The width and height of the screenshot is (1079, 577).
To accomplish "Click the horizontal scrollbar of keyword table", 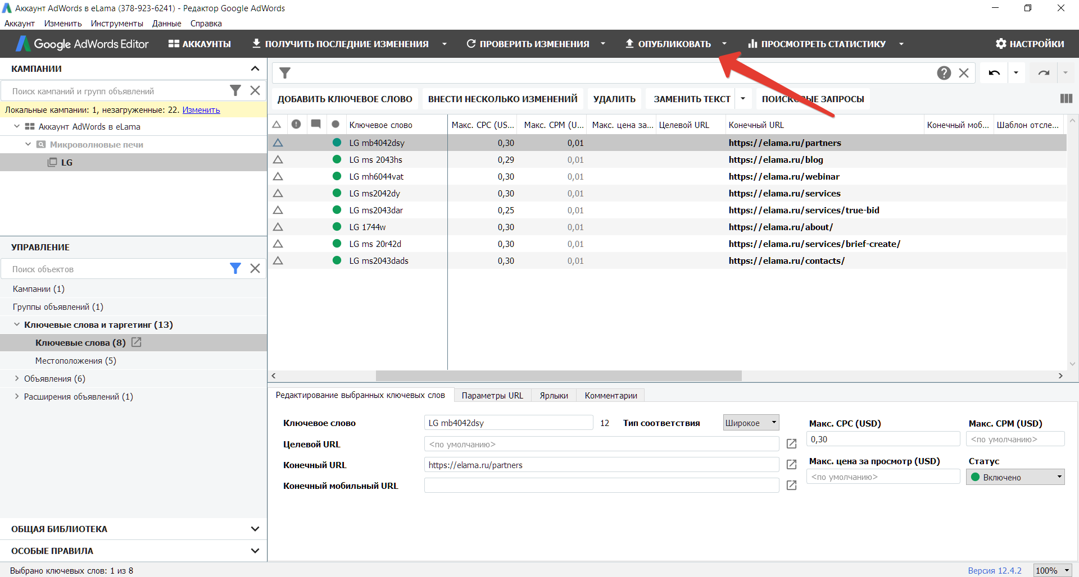I will point(559,375).
